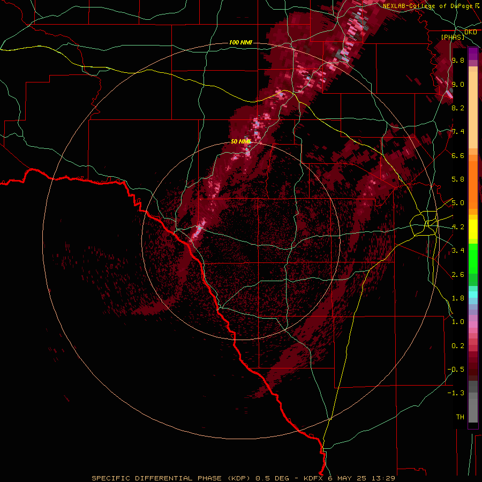Image resolution: width=482 pixels, height=482 pixels.
Task: Click the TH label on color scale
Action: pos(460,417)
